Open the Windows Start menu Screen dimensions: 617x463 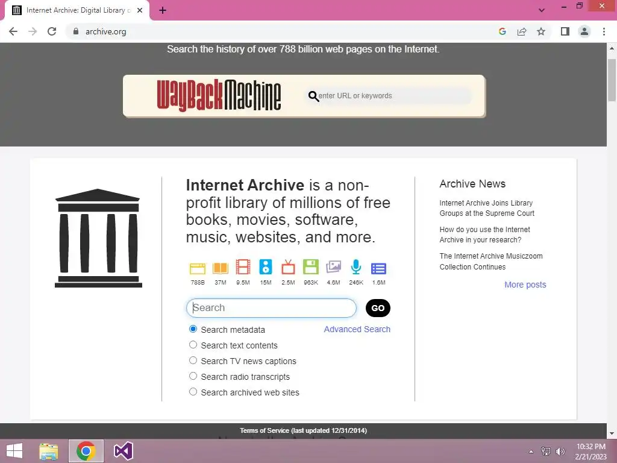click(14, 451)
